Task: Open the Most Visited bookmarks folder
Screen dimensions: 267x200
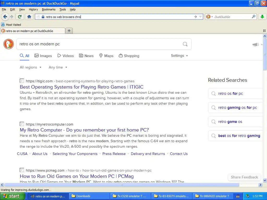Action: 11,25
